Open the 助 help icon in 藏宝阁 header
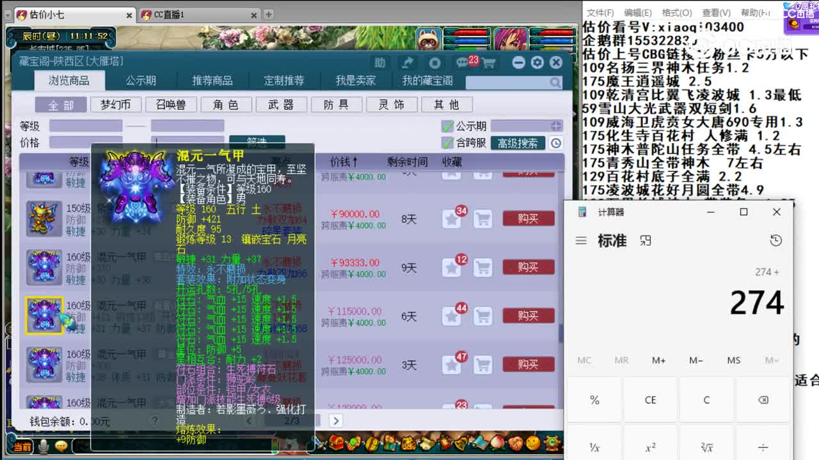Screen dimensions: 819x460 click(x=380, y=62)
